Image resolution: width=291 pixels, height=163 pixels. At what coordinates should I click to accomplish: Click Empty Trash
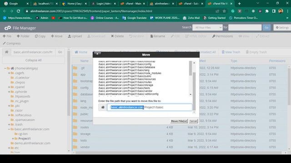(x=256, y=52)
